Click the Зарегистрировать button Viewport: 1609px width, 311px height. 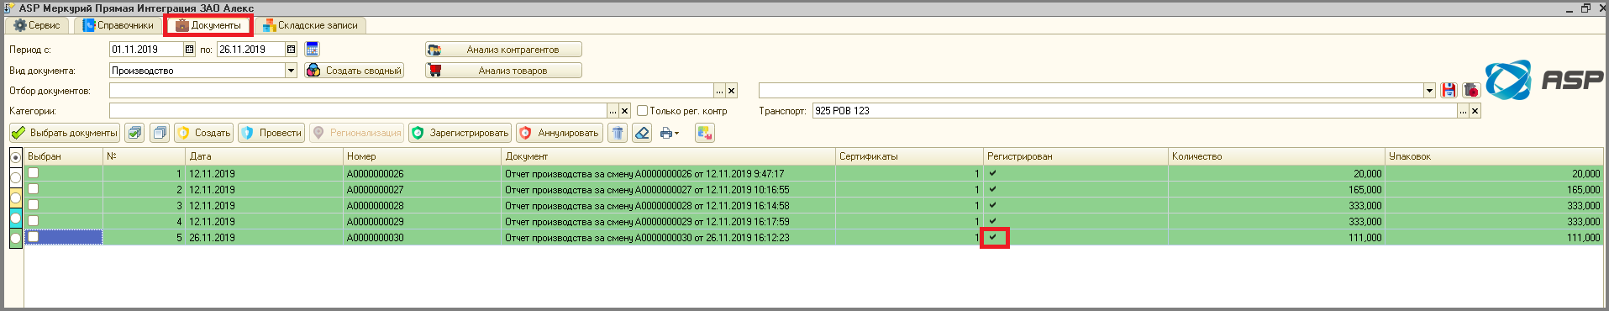coord(460,133)
